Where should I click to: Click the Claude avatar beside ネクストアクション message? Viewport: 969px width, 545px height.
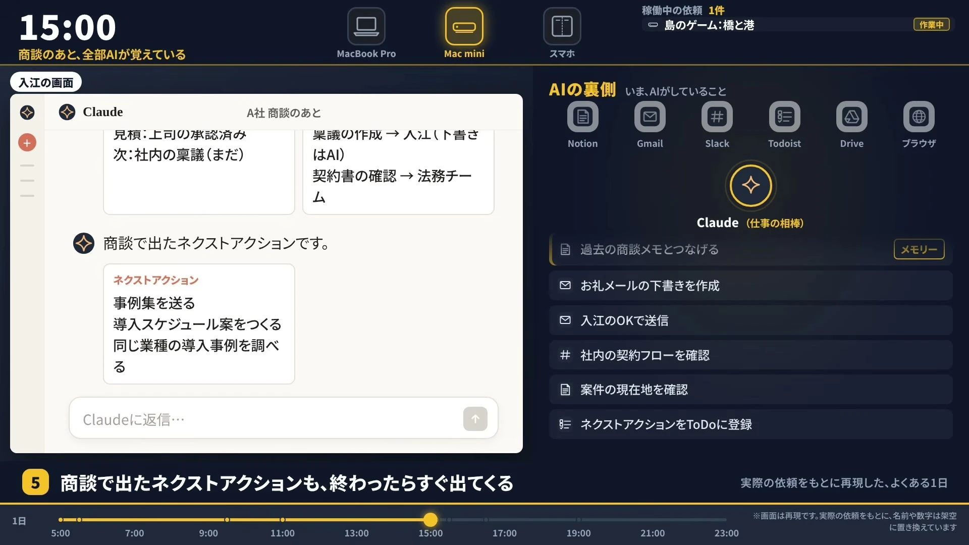[84, 243]
